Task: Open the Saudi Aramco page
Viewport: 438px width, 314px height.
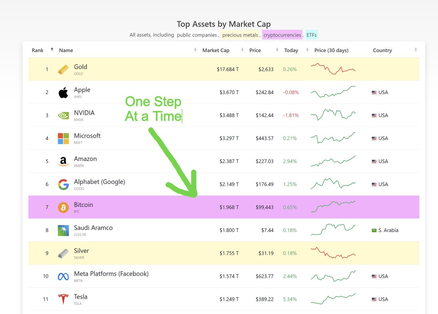Action: point(93,228)
